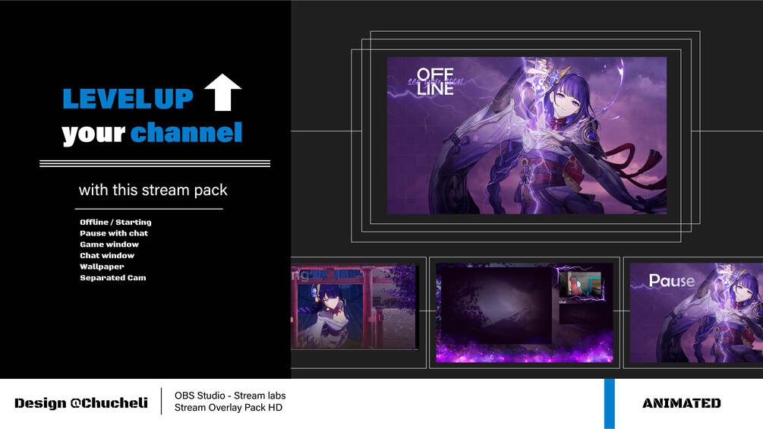Image resolution: width=763 pixels, height=429 pixels.
Task: Select the "Pause with chat" list item
Action: pos(114,233)
